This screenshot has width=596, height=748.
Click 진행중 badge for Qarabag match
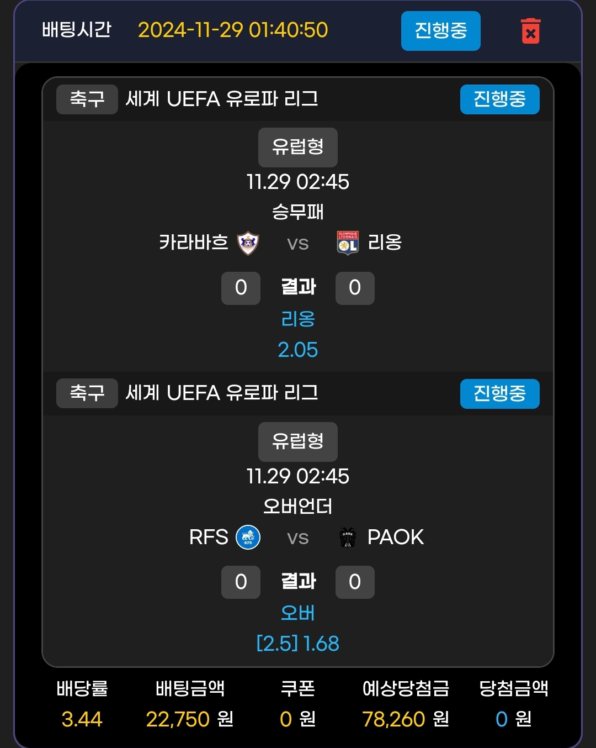(x=499, y=99)
